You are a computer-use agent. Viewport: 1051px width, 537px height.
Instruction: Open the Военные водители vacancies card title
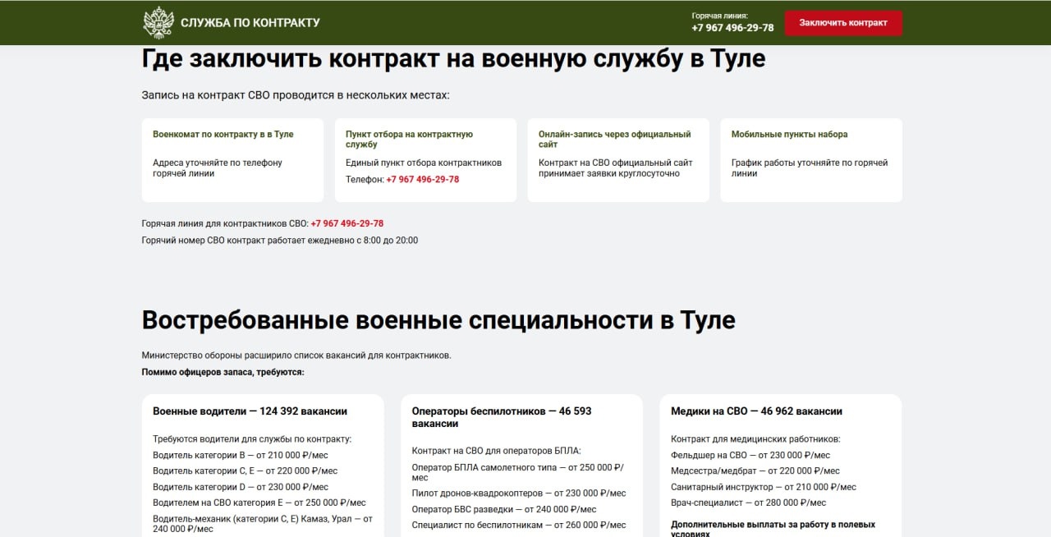[x=250, y=411]
